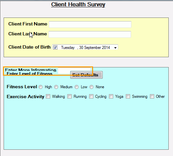Check the Cycling activity checkbox
173x156 pixels.
click(x=91, y=96)
